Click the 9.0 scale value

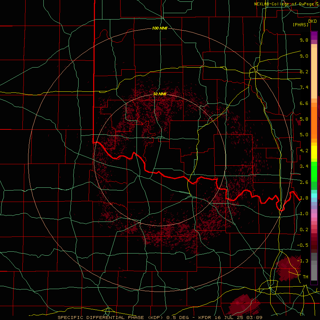coord(304,56)
